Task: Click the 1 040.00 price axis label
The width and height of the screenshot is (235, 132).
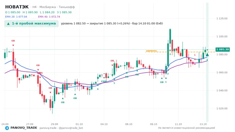Action: (222, 90)
